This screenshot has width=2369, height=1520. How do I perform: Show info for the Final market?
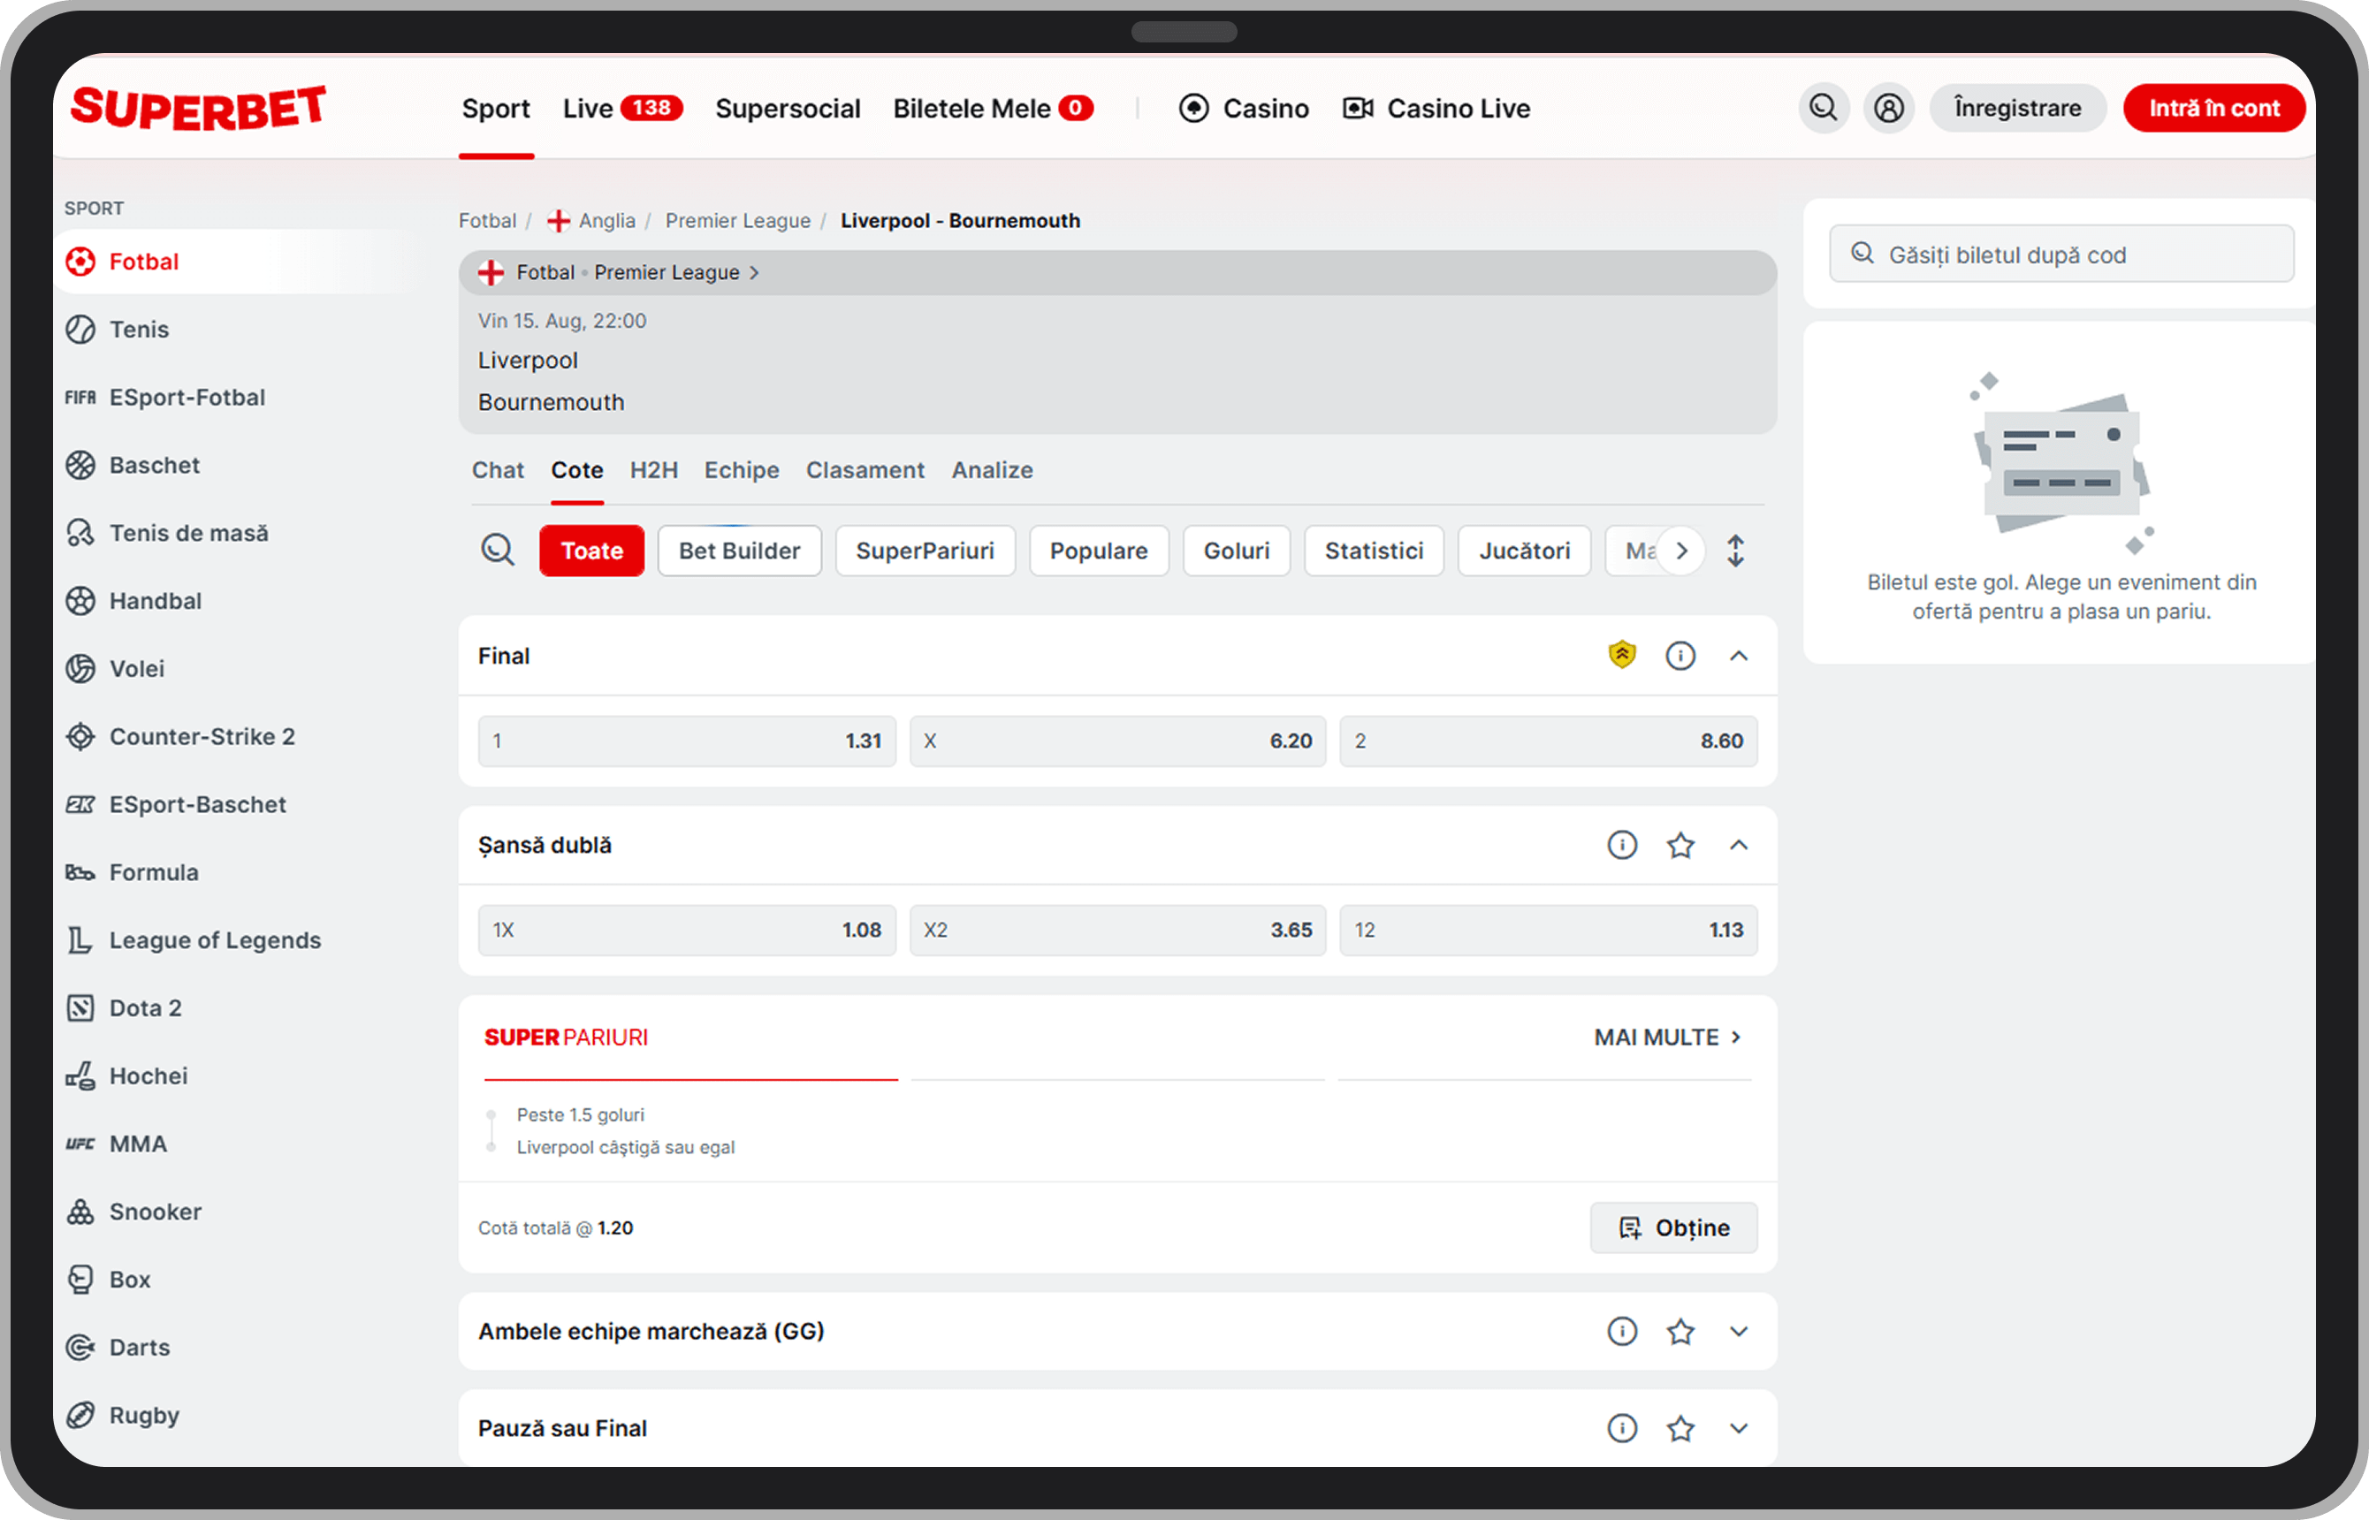(1680, 656)
